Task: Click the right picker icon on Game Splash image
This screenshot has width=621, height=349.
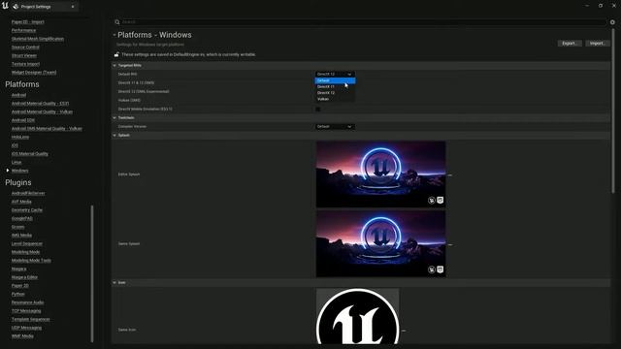Action: click(440, 270)
